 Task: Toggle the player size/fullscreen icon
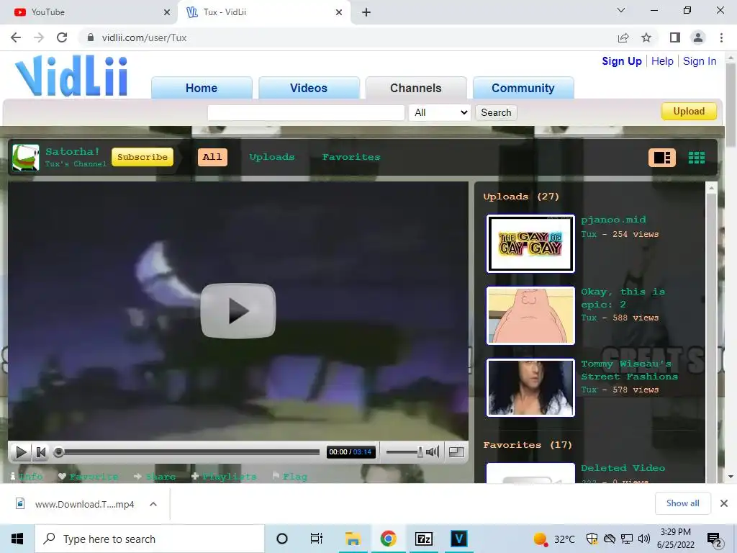coord(456,452)
